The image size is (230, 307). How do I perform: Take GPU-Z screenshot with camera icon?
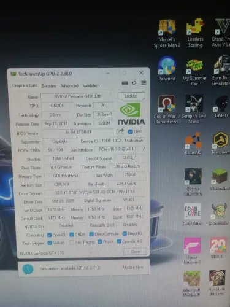[125, 83]
